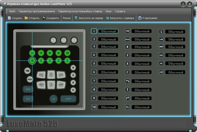Viewport: 197px width, 132px height.
Task: Open Параметры программирования menu
Action: [x=37, y=12]
